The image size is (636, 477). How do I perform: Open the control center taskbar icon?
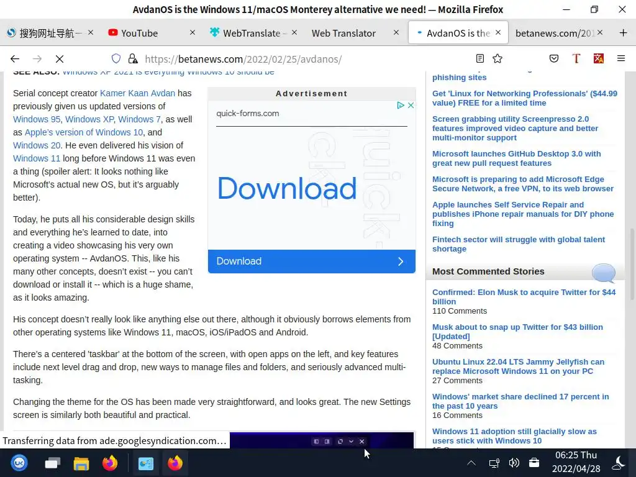(x=146, y=463)
